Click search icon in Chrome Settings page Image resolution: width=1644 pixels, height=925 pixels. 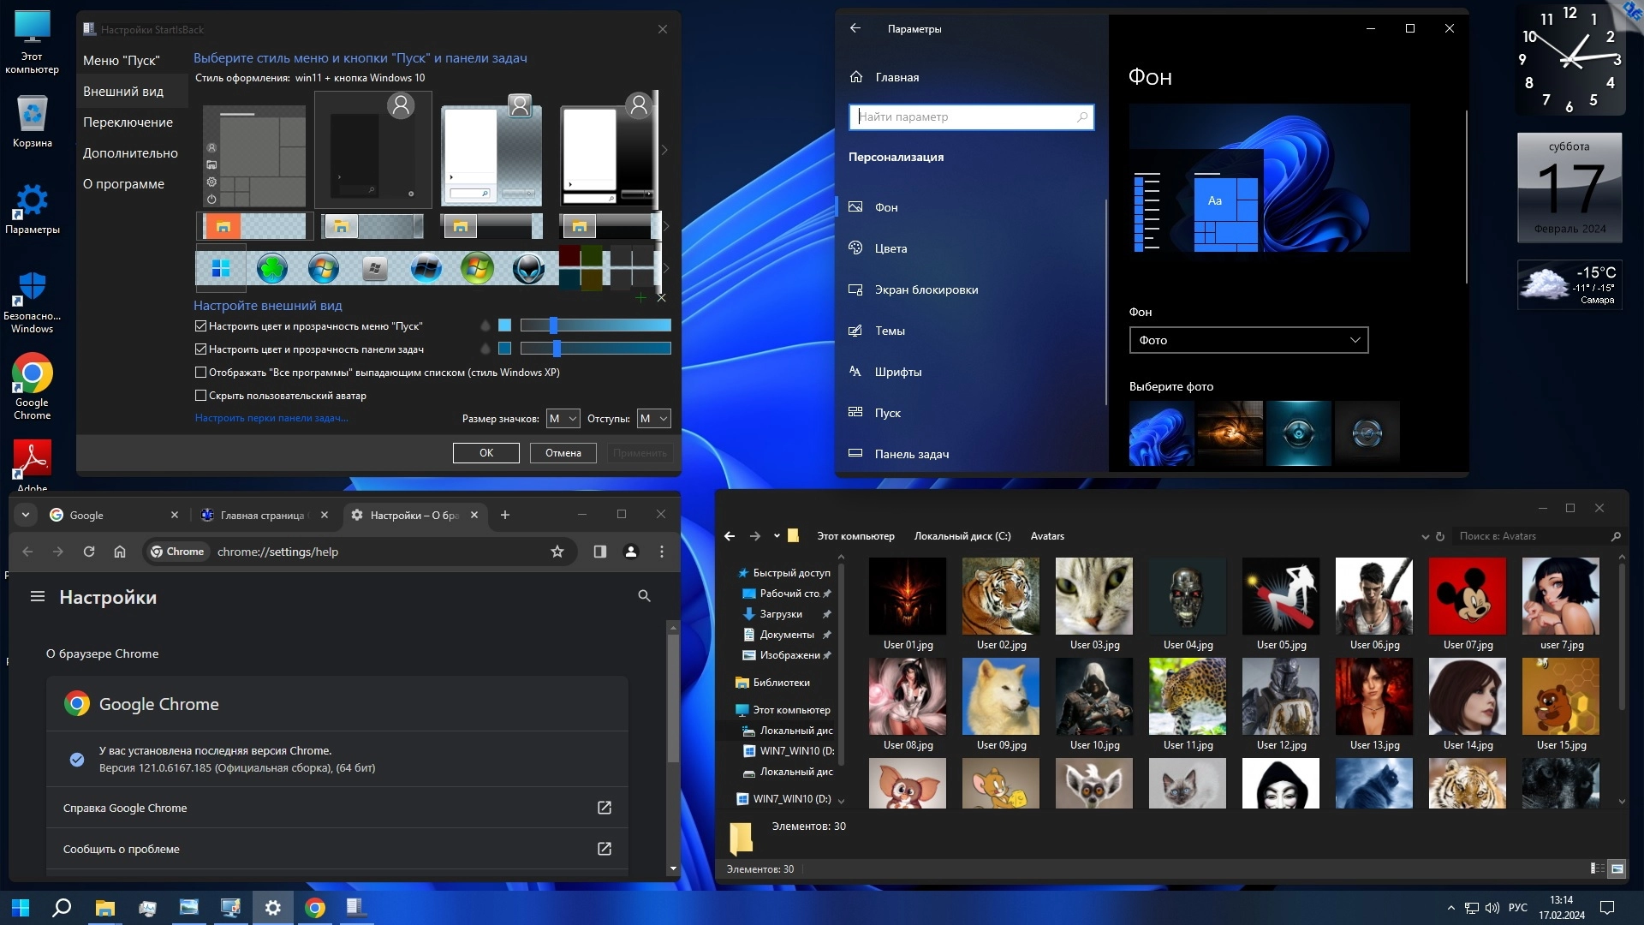(x=644, y=596)
